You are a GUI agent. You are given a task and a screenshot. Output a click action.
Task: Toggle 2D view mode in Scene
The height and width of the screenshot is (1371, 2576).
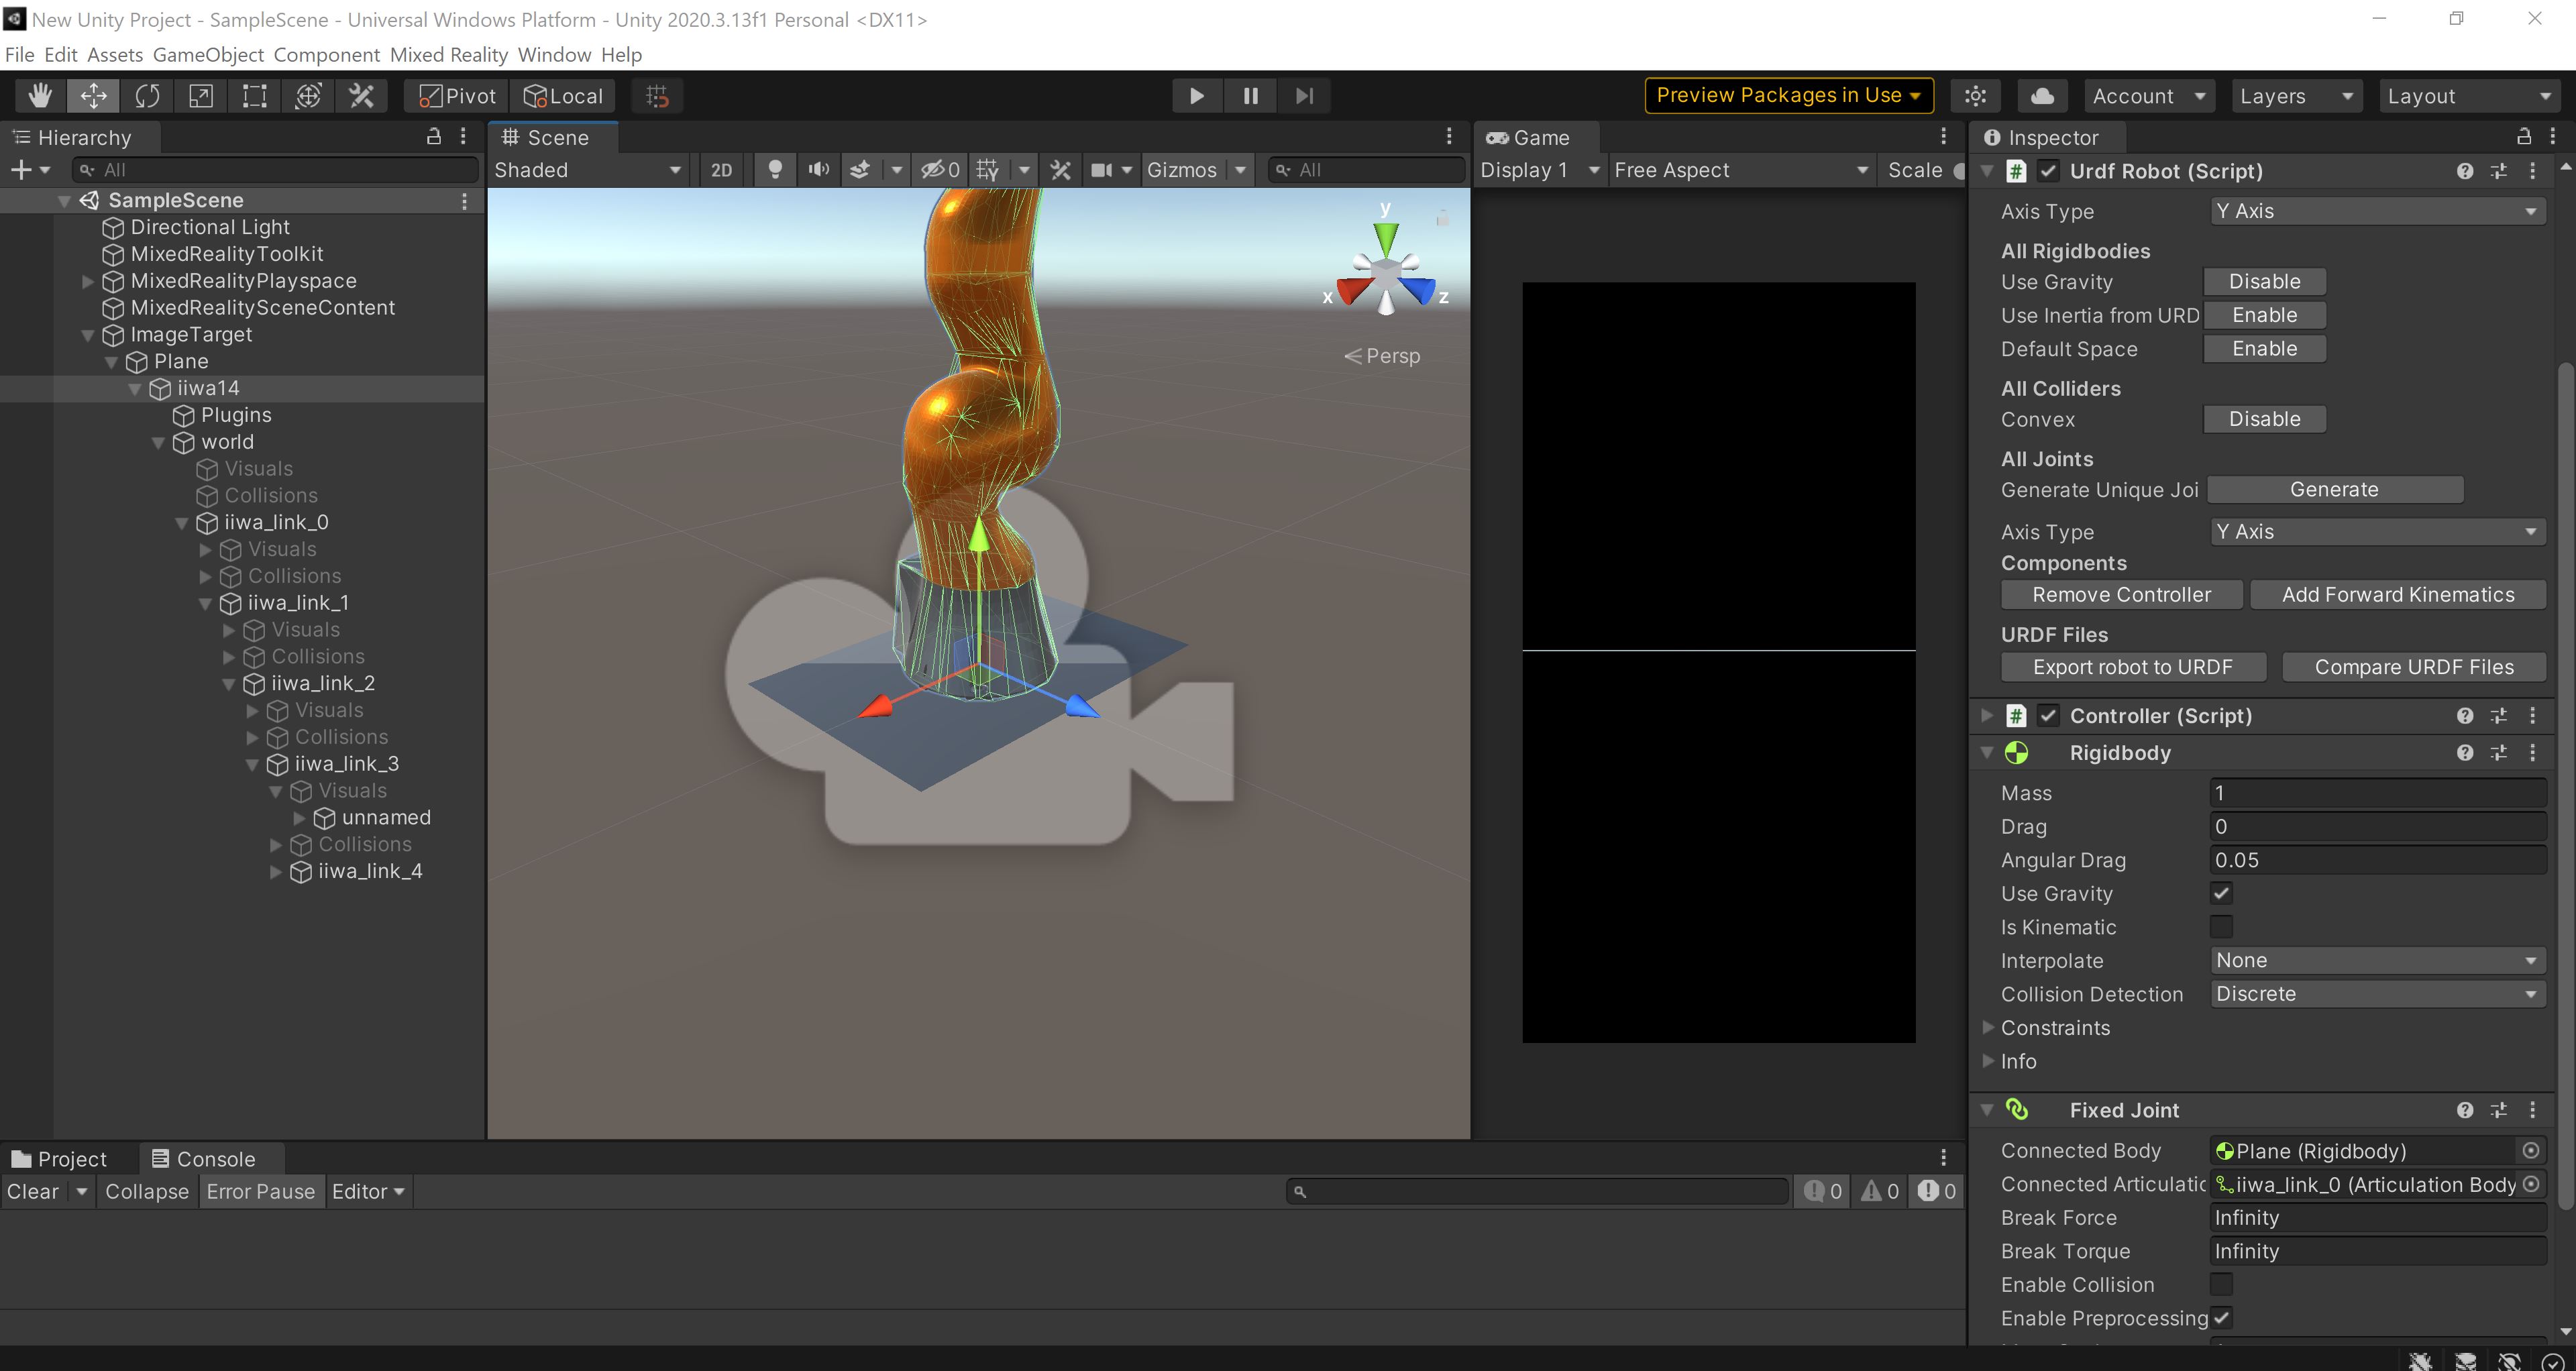click(x=721, y=170)
